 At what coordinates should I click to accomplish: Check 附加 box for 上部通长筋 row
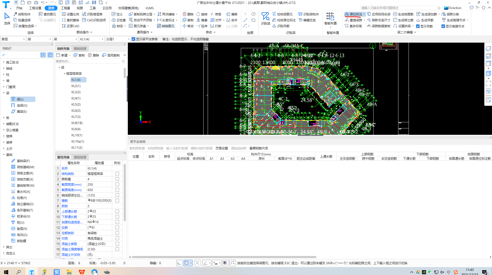click(x=117, y=211)
